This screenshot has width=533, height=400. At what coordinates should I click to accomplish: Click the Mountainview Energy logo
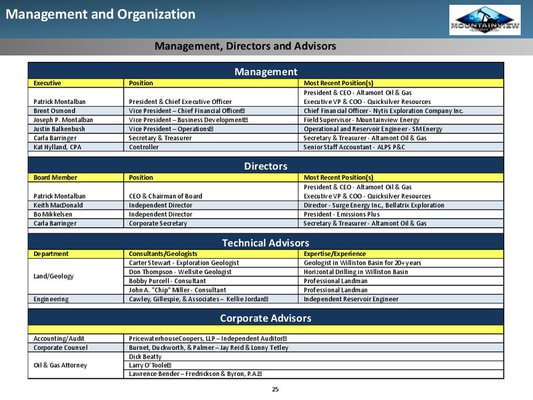[485, 20]
